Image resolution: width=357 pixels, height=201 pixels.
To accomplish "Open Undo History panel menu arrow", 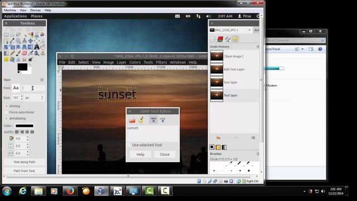I will tap(258, 46).
